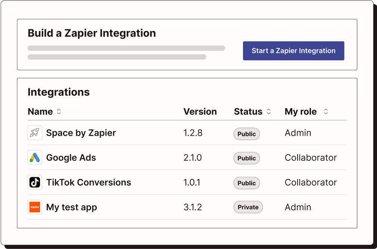The image size is (377, 249).
Task: Select version 3.1.2 cell
Action: coord(193,207)
